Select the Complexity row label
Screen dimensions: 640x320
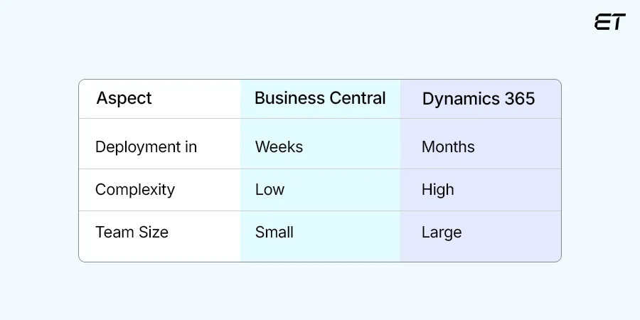135,190
